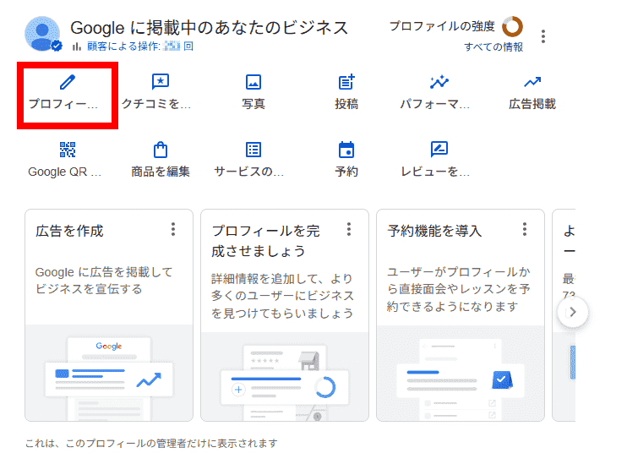
Task: Open the パフォーマ... performance sparkline icon
Action: click(x=439, y=82)
